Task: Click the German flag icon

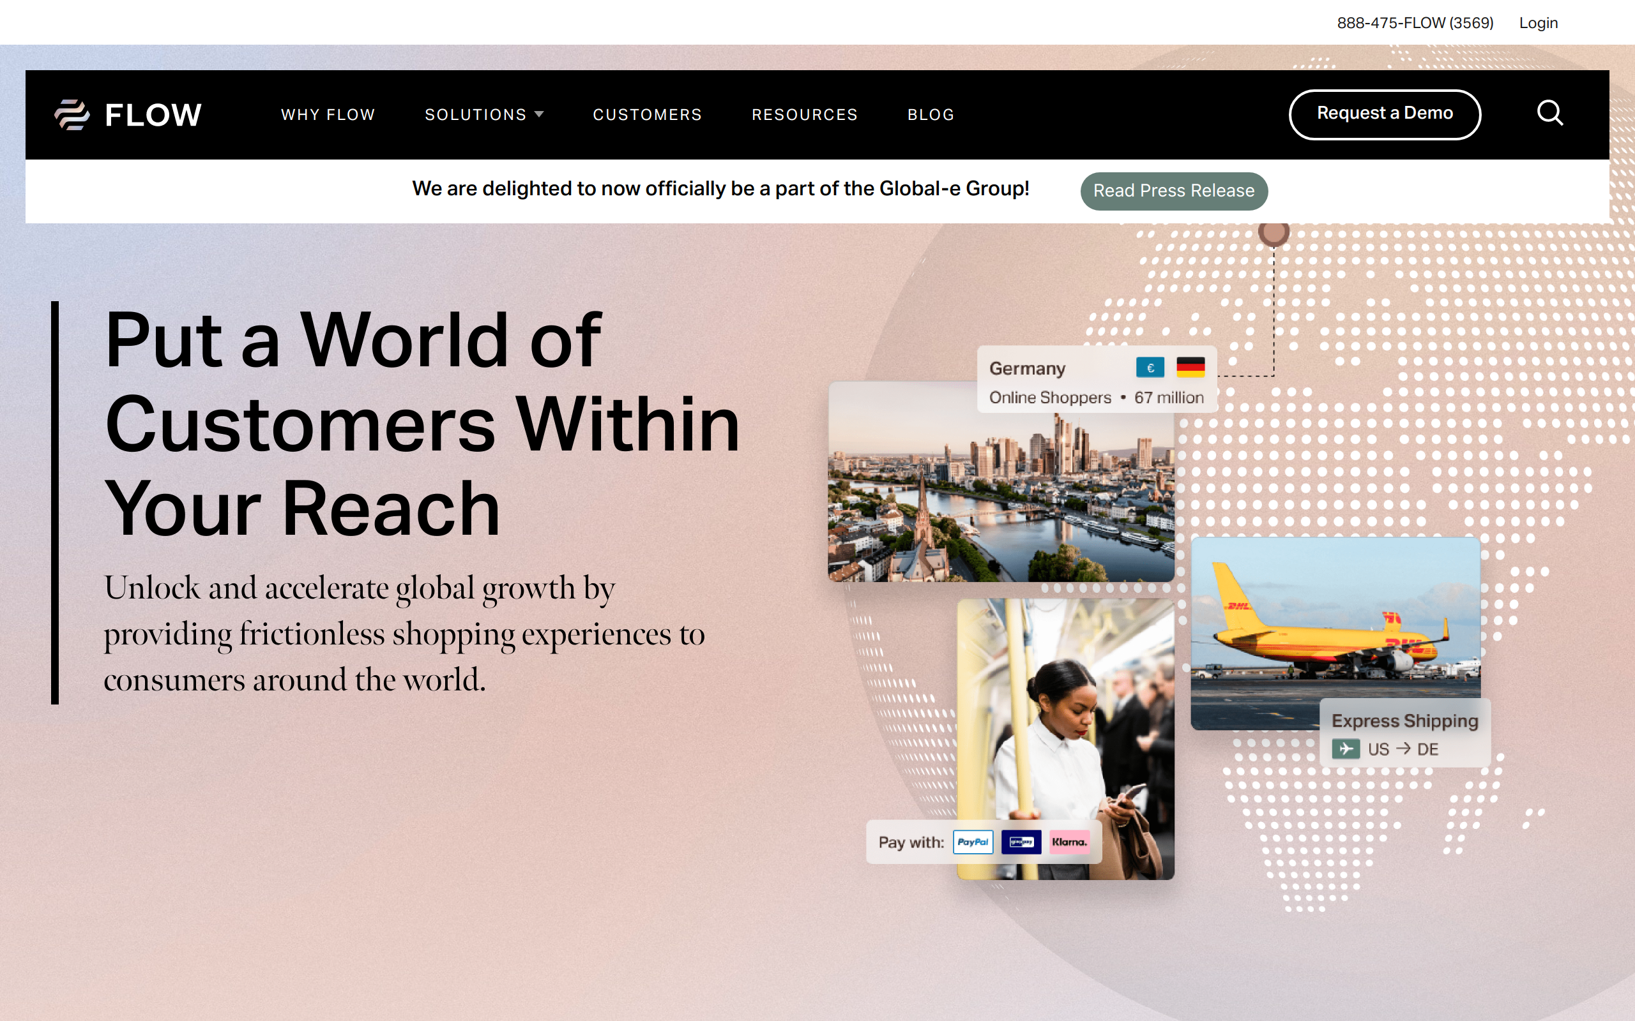Action: (x=1190, y=368)
